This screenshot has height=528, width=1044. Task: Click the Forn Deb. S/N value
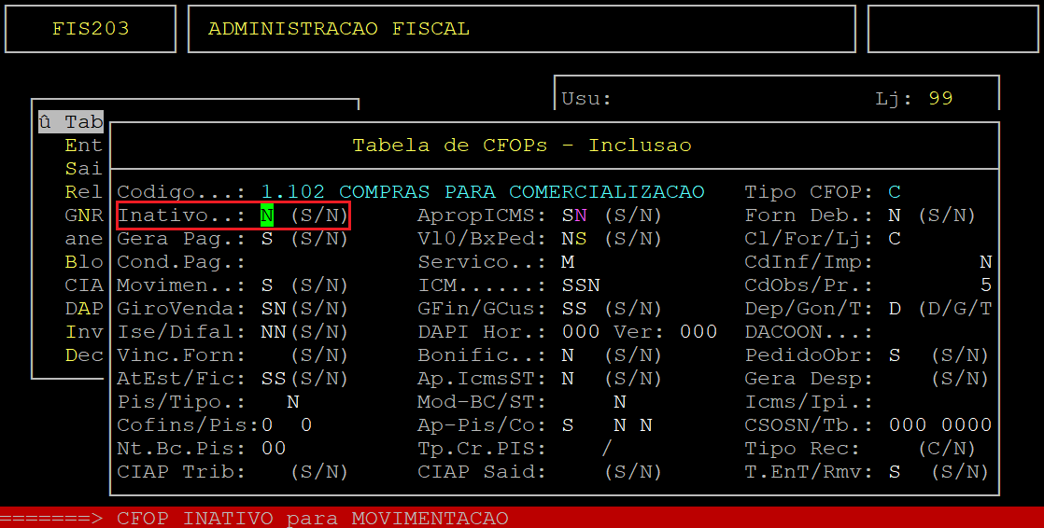tap(895, 215)
